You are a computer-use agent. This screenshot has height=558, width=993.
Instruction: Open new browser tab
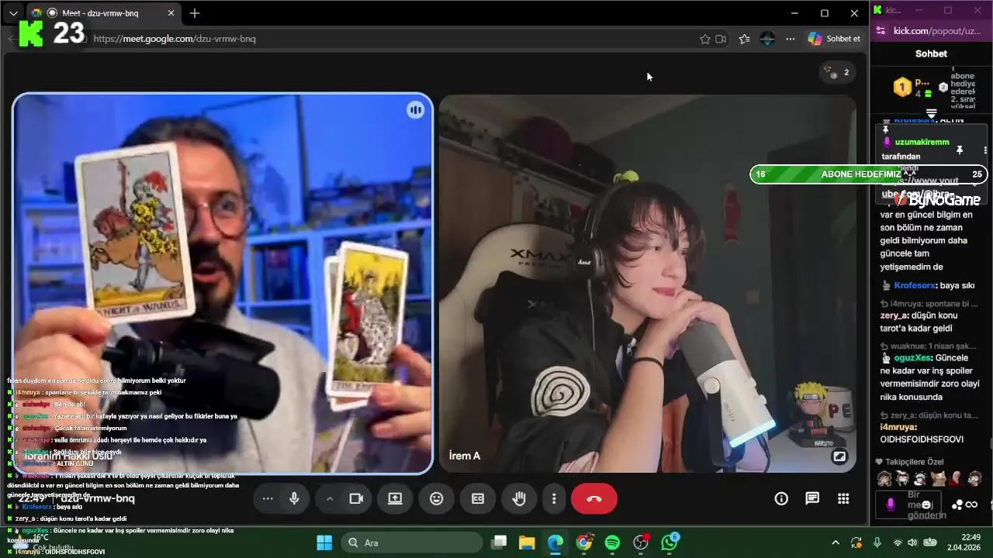tap(195, 13)
